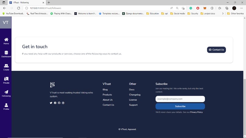The width and height of the screenshot is (246, 138).
Task: Open the Favorites star list icon
Action: pos(220,8)
